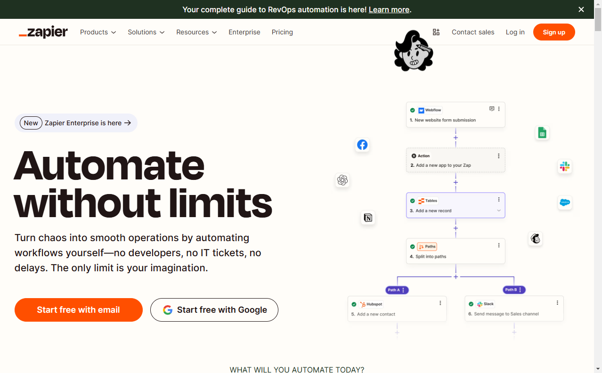602x373 pixels.
Task: Click the Tables icon in step 3
Action: pos(421,201)
